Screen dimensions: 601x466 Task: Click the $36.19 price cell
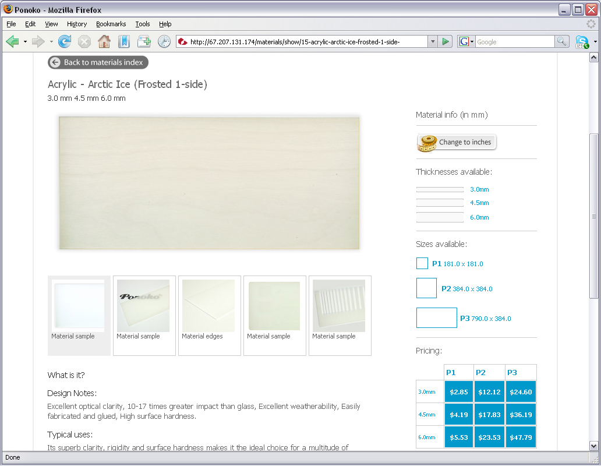[x=521, y=414]
